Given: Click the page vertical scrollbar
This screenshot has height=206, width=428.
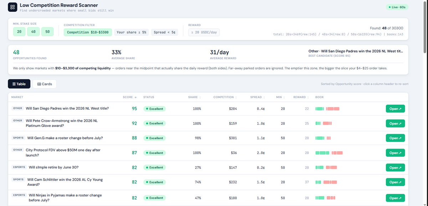Looking at the screenshot, I should (x=425, y=27).
